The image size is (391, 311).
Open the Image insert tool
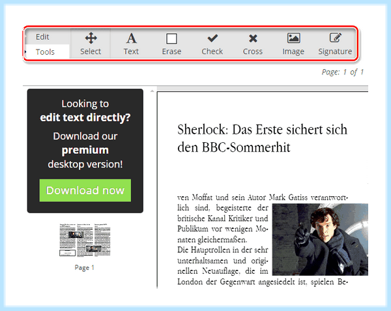coord(293,44)
